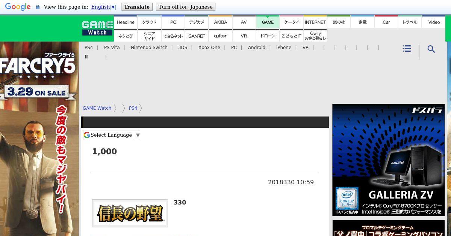Open the GANREF tab

tap(197, 36)
